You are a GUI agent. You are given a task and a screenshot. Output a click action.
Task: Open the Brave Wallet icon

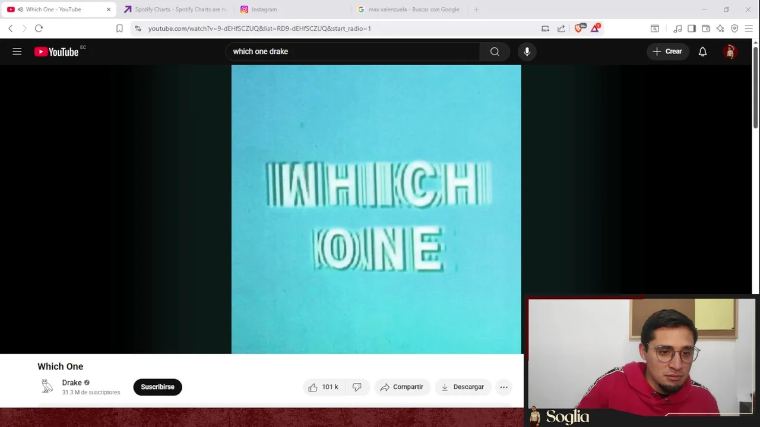(x=706, y=28)
